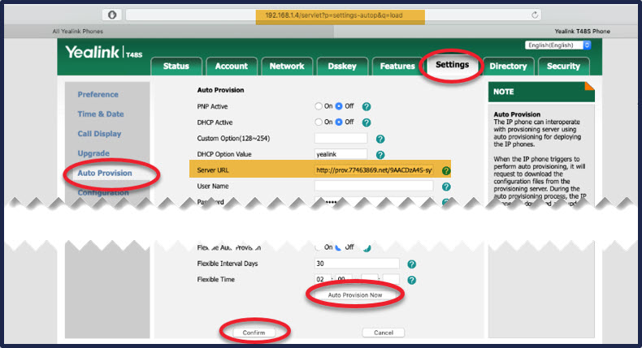Open Preference in the sidebar
The width and height of the screenshot is (642, 348).
click(x=98, y=94)
